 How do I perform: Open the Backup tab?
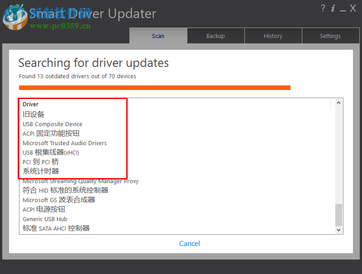click(215, 36)
